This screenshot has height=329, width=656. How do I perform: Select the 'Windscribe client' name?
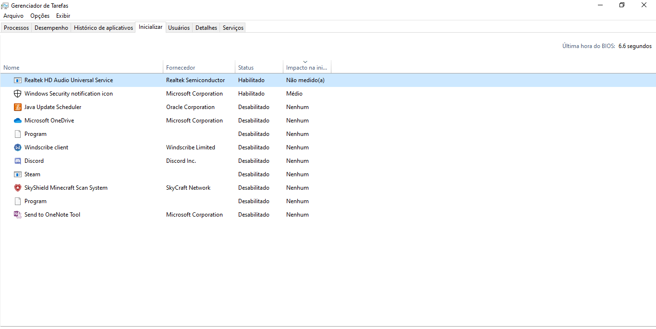point(47,147)
